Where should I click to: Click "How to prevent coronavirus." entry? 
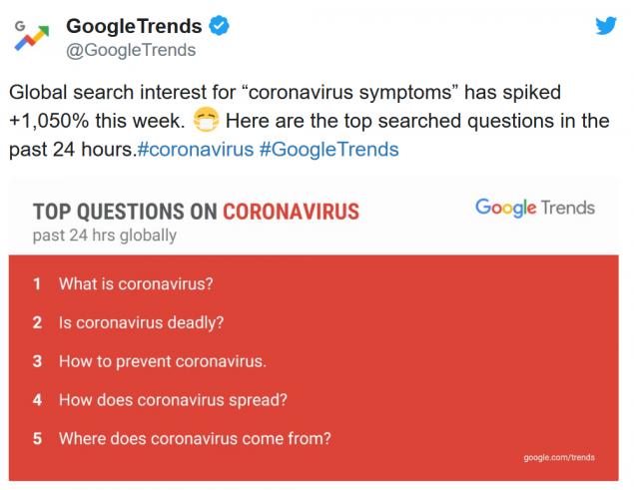163,360
